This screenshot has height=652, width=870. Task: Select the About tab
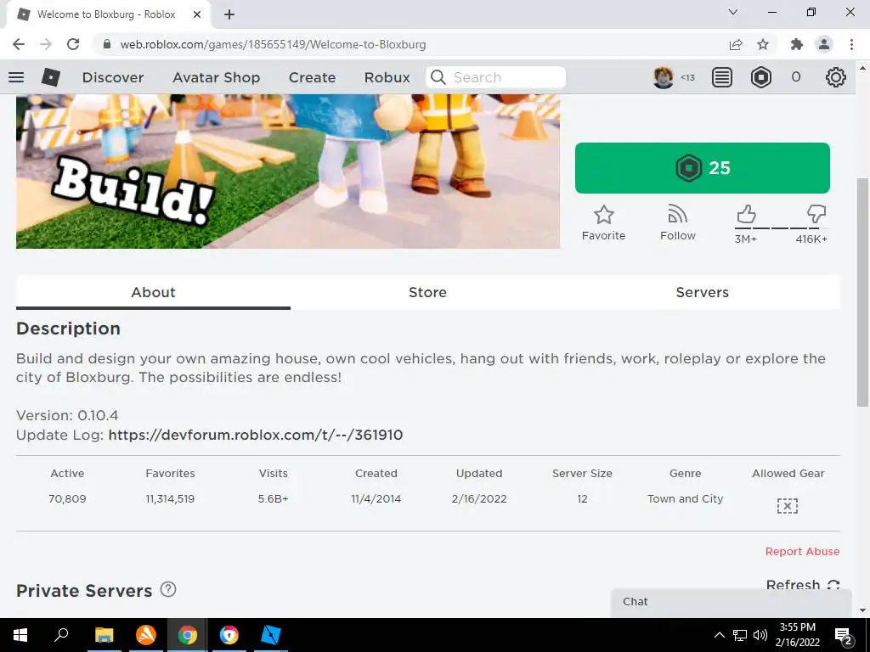point(153,292)
